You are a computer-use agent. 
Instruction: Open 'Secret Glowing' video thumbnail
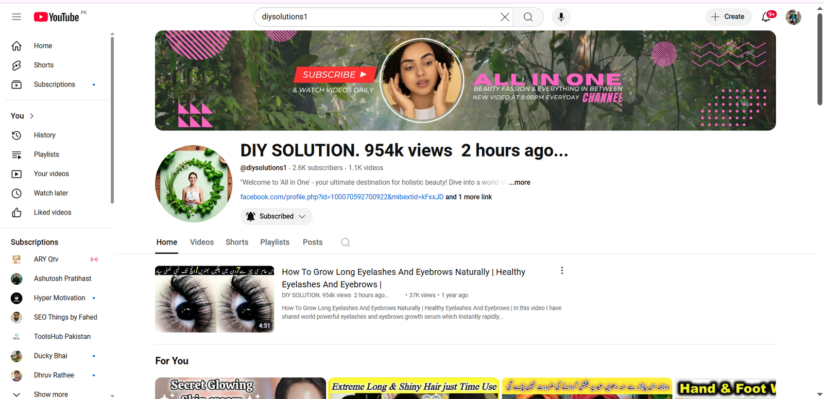click(x=241, y=388)
